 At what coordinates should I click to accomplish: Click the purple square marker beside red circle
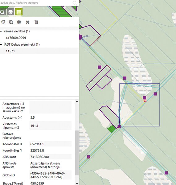144,98
